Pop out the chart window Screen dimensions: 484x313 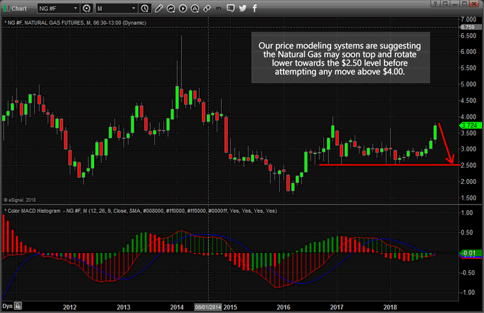445,3
